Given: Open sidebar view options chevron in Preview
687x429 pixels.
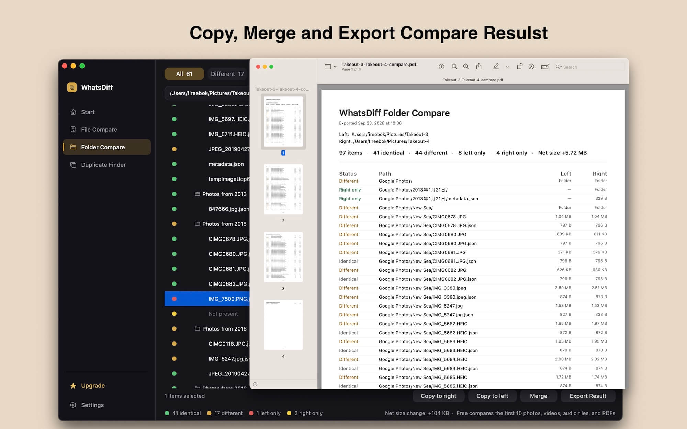Looking at the screenshot, I should [335, 67].
